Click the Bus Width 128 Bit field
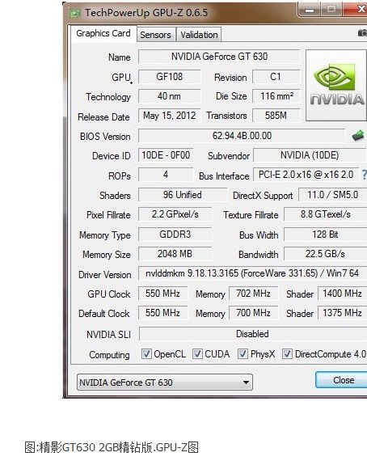367x465 pixels. click(326, 235)
